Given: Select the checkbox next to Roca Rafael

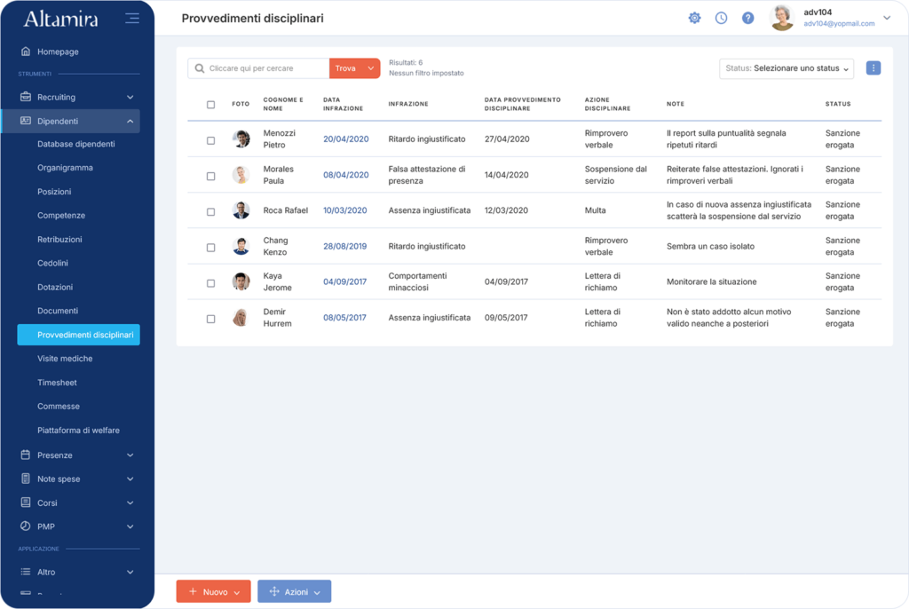Looking at the screenshot, I should click(x=210, y=212).
